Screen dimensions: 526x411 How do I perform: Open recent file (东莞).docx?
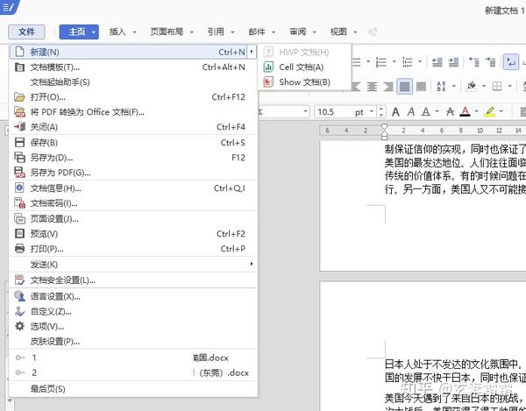coord(133,372)
